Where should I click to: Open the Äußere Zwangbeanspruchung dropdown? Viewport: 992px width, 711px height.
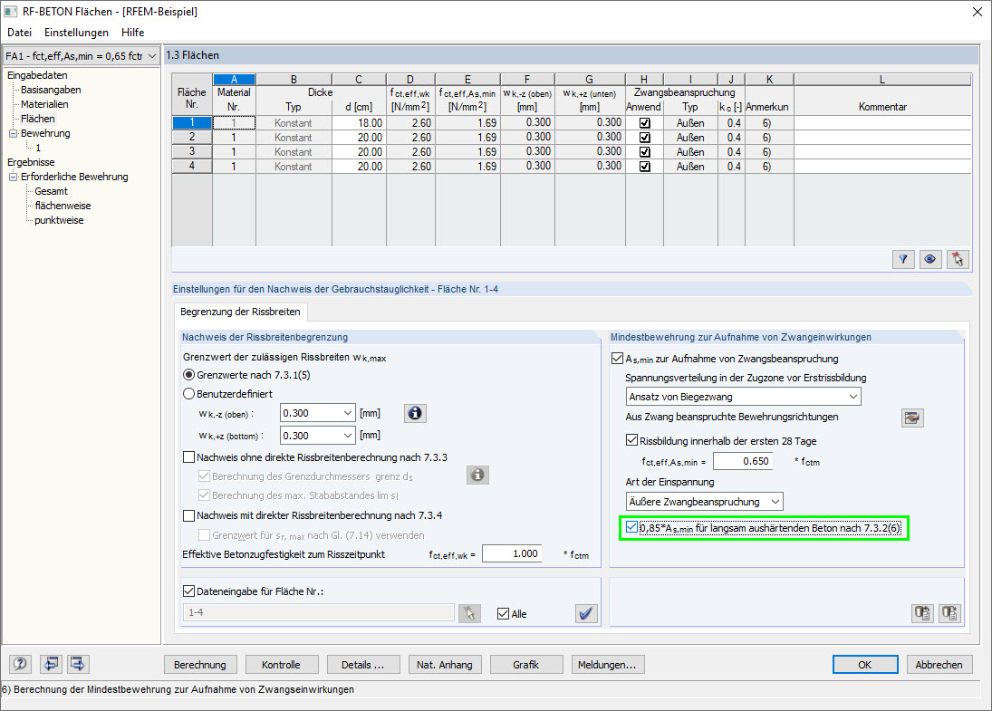point(704,501)
